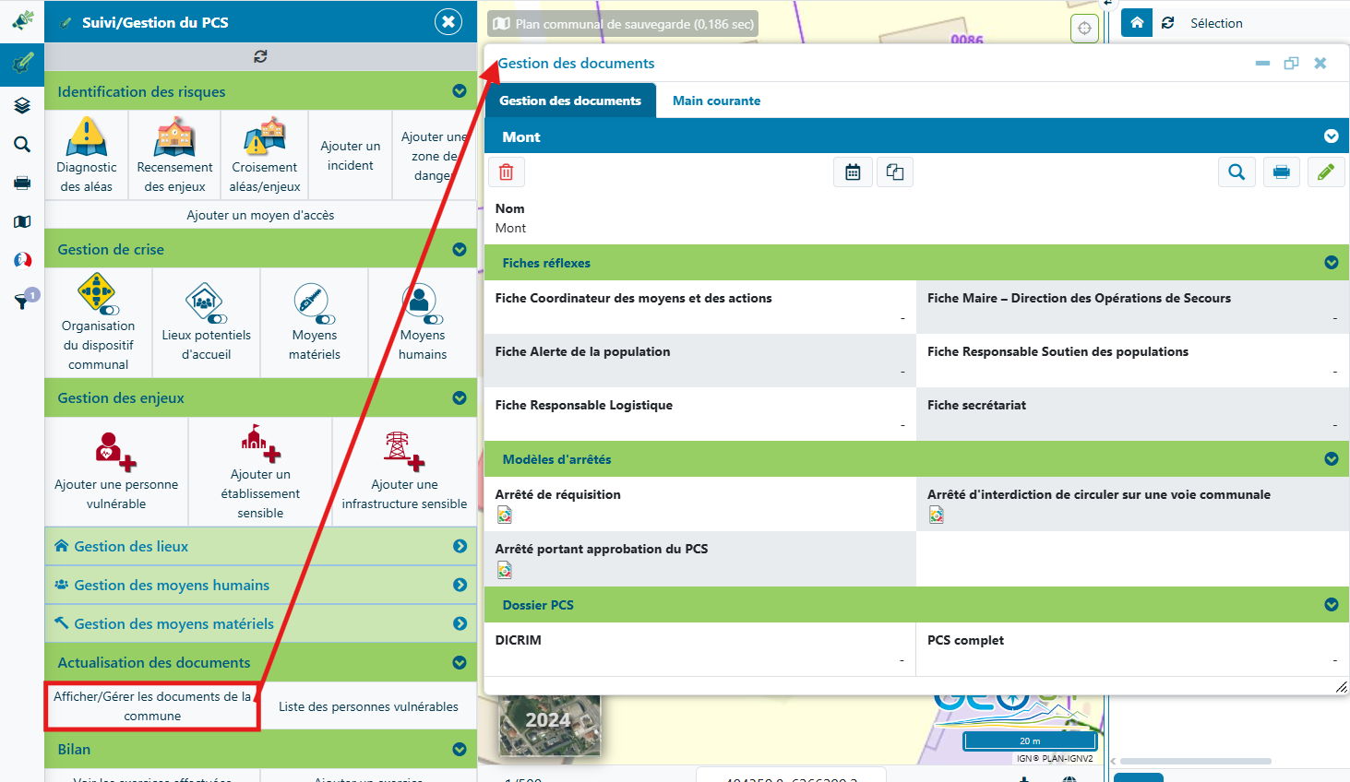Open the Arrêté de réquisition file icon
1350x782 pixels.
(505, 515)
